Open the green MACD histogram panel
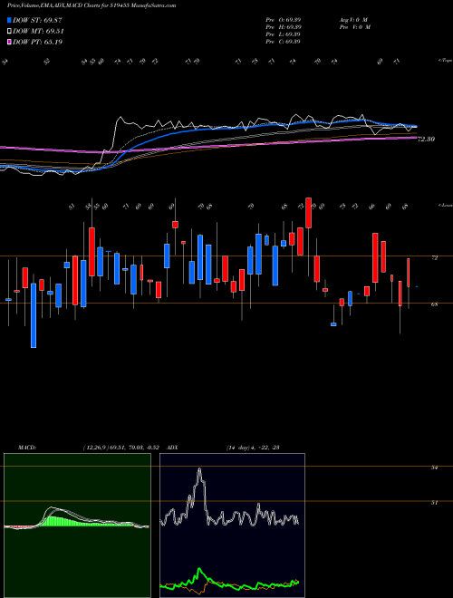 77,526
